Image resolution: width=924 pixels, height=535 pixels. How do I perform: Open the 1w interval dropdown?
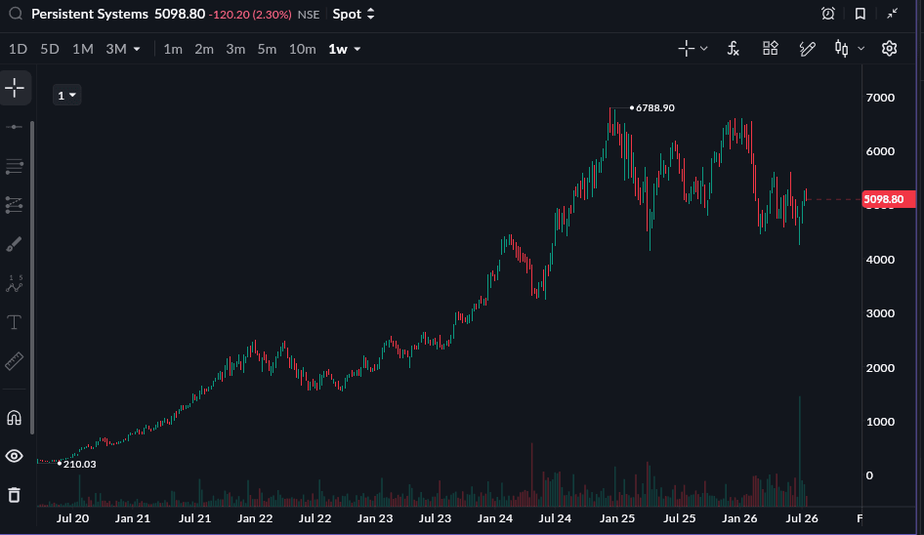pos(345,49)
